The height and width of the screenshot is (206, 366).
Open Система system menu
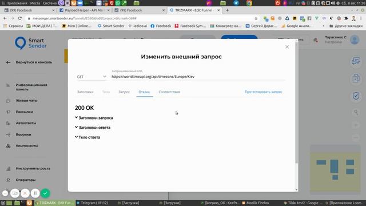tap(50, 3)
